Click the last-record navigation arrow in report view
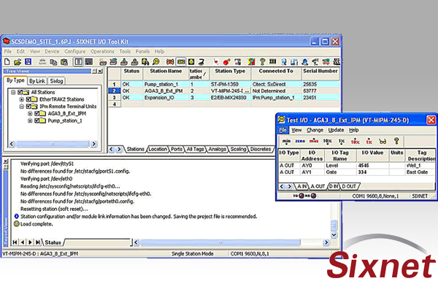 [x=37, y=242]
